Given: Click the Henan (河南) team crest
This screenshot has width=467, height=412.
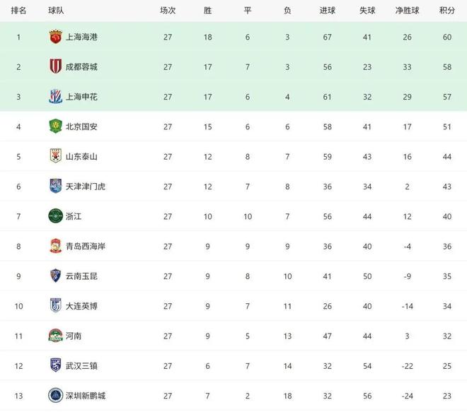Looking at the screenshot, I should point(55,336).
